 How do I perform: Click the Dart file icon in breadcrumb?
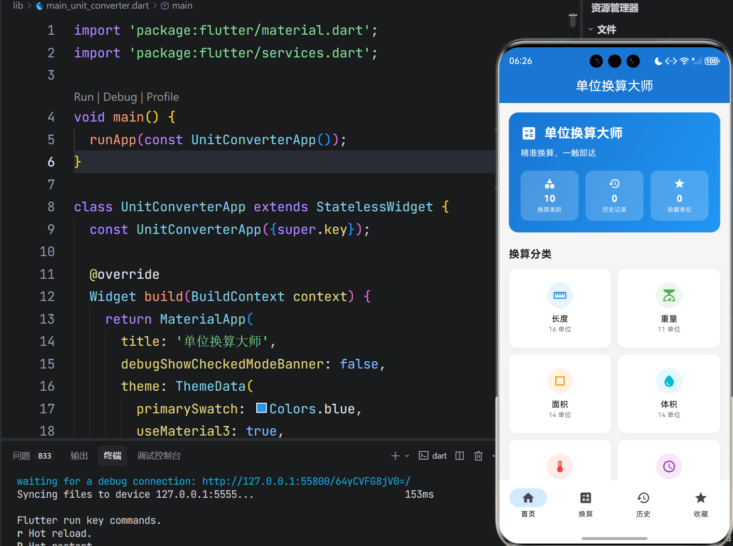pyautogui.click(x=40, y=6)
